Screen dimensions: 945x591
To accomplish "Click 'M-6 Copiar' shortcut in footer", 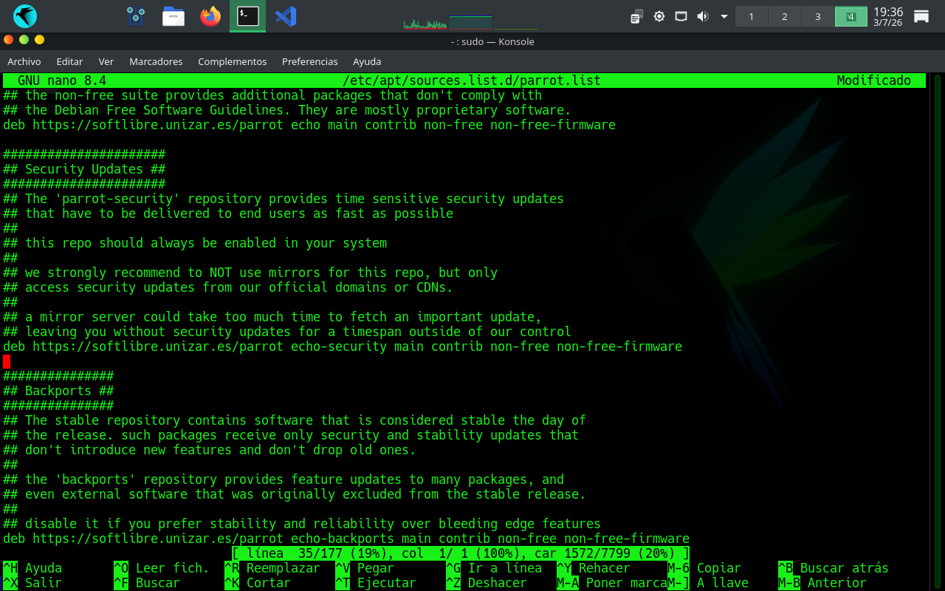I will coord(704,568).
